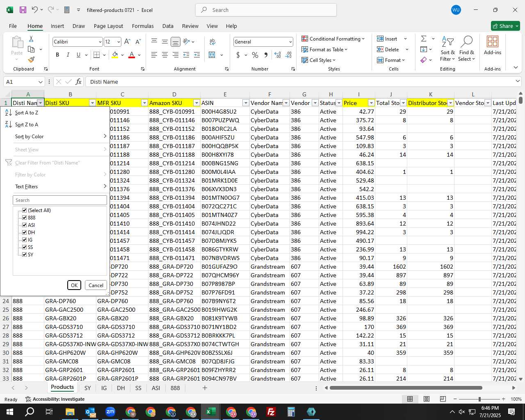Click the Save icon in the title bar
525x420 pixels.
[x=23, y=10]
